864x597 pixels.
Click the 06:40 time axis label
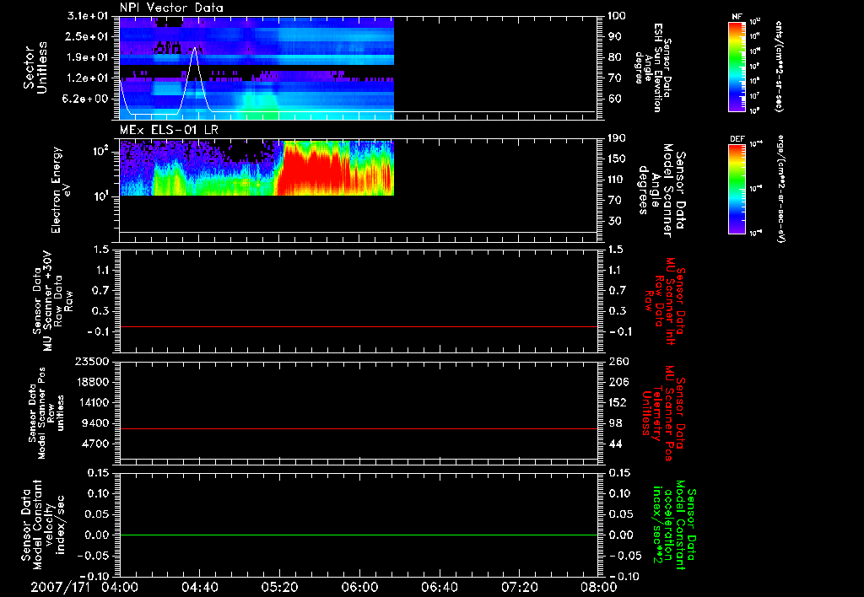439,587
